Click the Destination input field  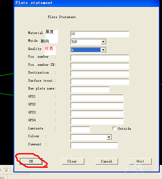(x=100, y=74)
